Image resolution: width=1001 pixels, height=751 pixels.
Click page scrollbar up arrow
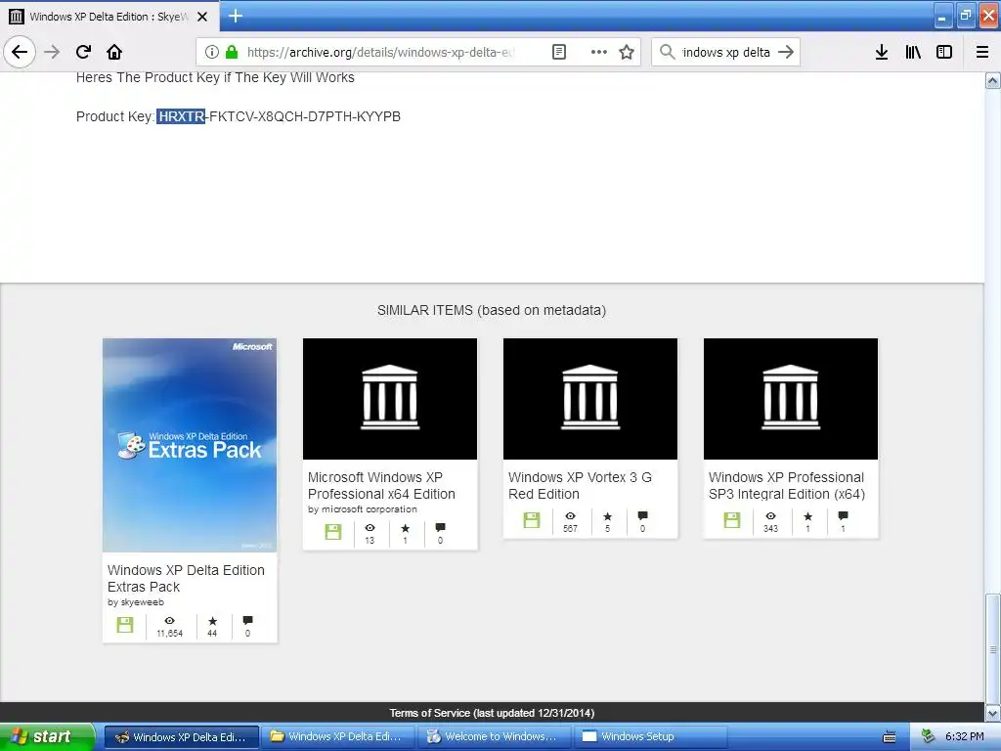pos(993,81)
